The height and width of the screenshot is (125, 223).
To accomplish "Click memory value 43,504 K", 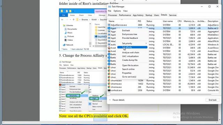I will tap(191, 55).
